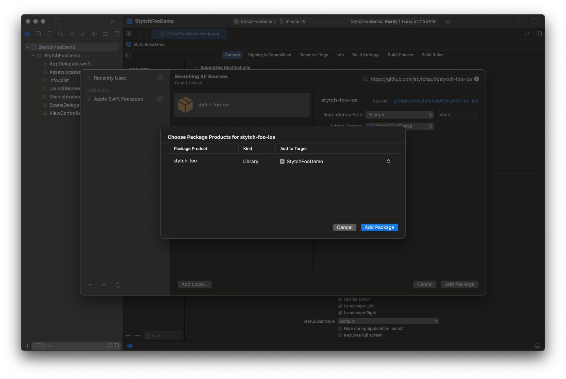The height and width of the screenshot is (379, 566).
Task: Click the Add Local... button
Action: pos(195,284)
